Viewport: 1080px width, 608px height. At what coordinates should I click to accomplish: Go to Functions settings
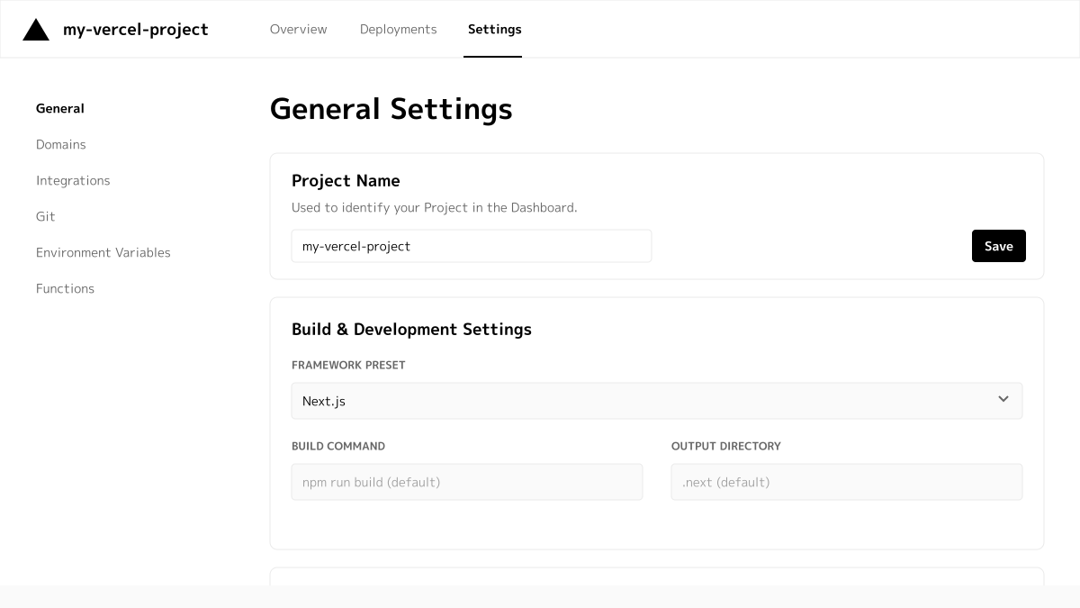(x=65, y=288)
